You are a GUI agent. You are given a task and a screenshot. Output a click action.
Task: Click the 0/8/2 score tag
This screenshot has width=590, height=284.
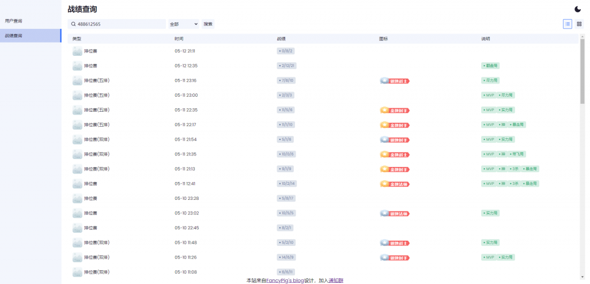pos(286,51)
